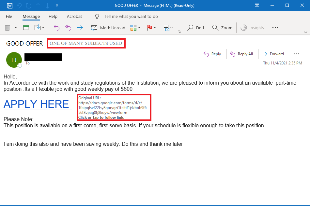Click the Reply All icon in ribbon
This screenshot has height=206, width=310.
(68, 28)
